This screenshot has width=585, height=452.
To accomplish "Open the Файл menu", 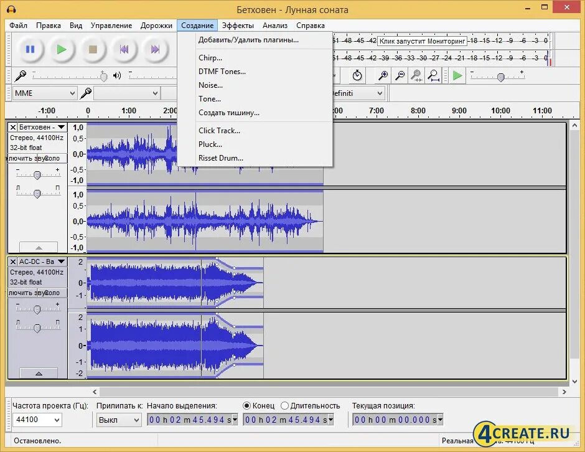I will coord(18,26).
